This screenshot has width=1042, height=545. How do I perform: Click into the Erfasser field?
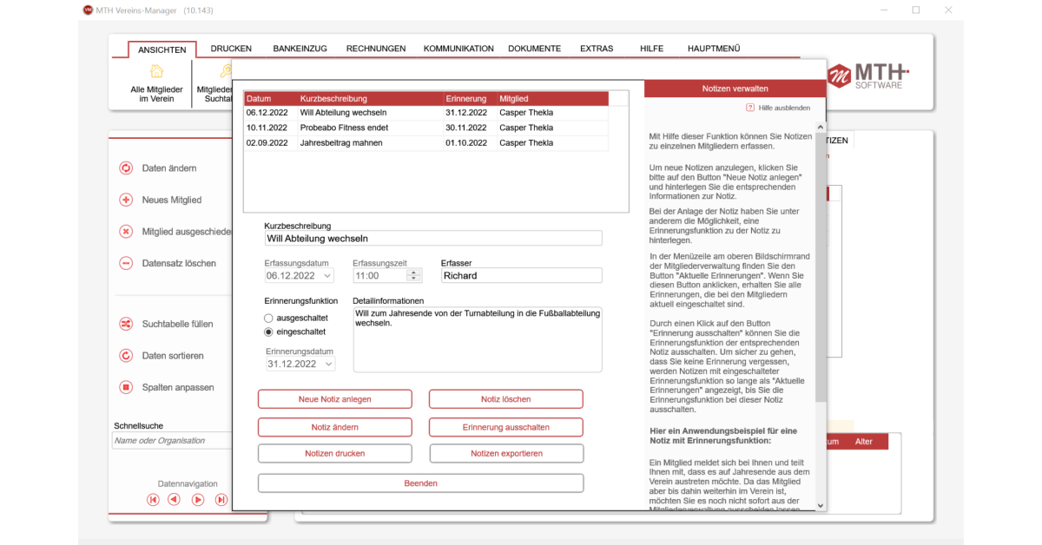[x=521, y=275]
